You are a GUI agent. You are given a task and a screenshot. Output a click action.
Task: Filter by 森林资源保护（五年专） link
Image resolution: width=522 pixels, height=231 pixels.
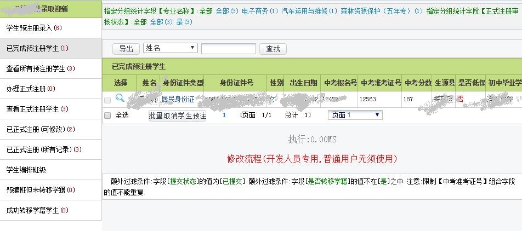click(x=382, y=11)
